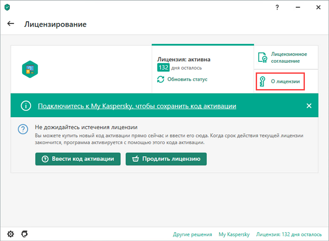Open 'Лицензионное соглашение' link
329x241 pixels.
(289, 58)
